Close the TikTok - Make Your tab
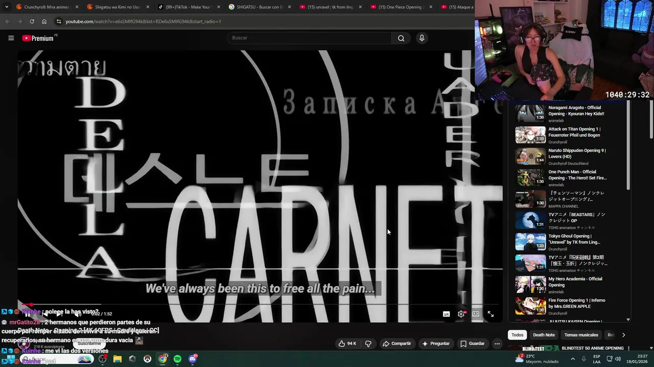Screen dimensions: 654x367 click(x=219, y=7)
